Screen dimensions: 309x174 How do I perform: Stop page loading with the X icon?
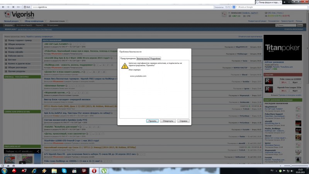pos(13,7)
